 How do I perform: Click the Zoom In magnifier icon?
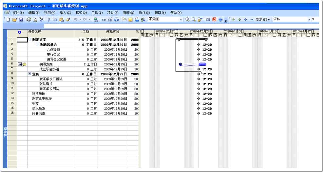(187, 20)
